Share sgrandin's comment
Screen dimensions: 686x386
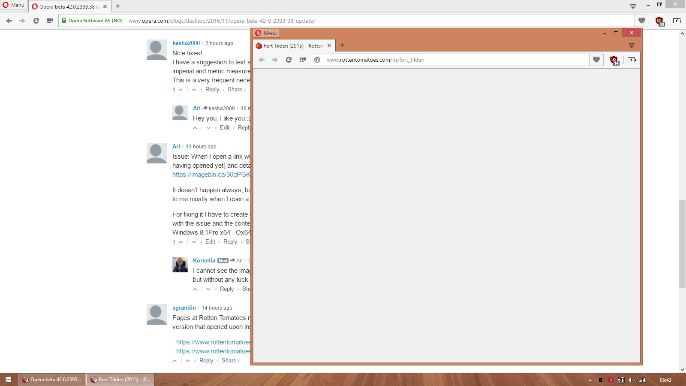pyautogui.click(x=230, y=360)
